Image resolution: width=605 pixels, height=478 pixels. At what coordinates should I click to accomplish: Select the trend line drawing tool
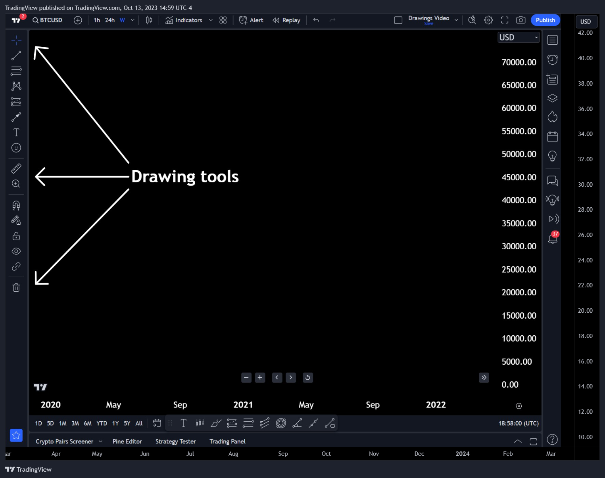pos(16,56)
